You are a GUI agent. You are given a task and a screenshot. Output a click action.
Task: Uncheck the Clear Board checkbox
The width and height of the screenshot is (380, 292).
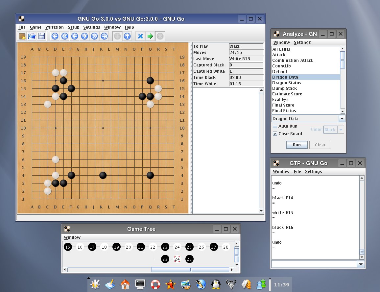[x=275, y=134]
